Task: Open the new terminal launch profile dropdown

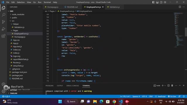Action: tap(165, 85)
